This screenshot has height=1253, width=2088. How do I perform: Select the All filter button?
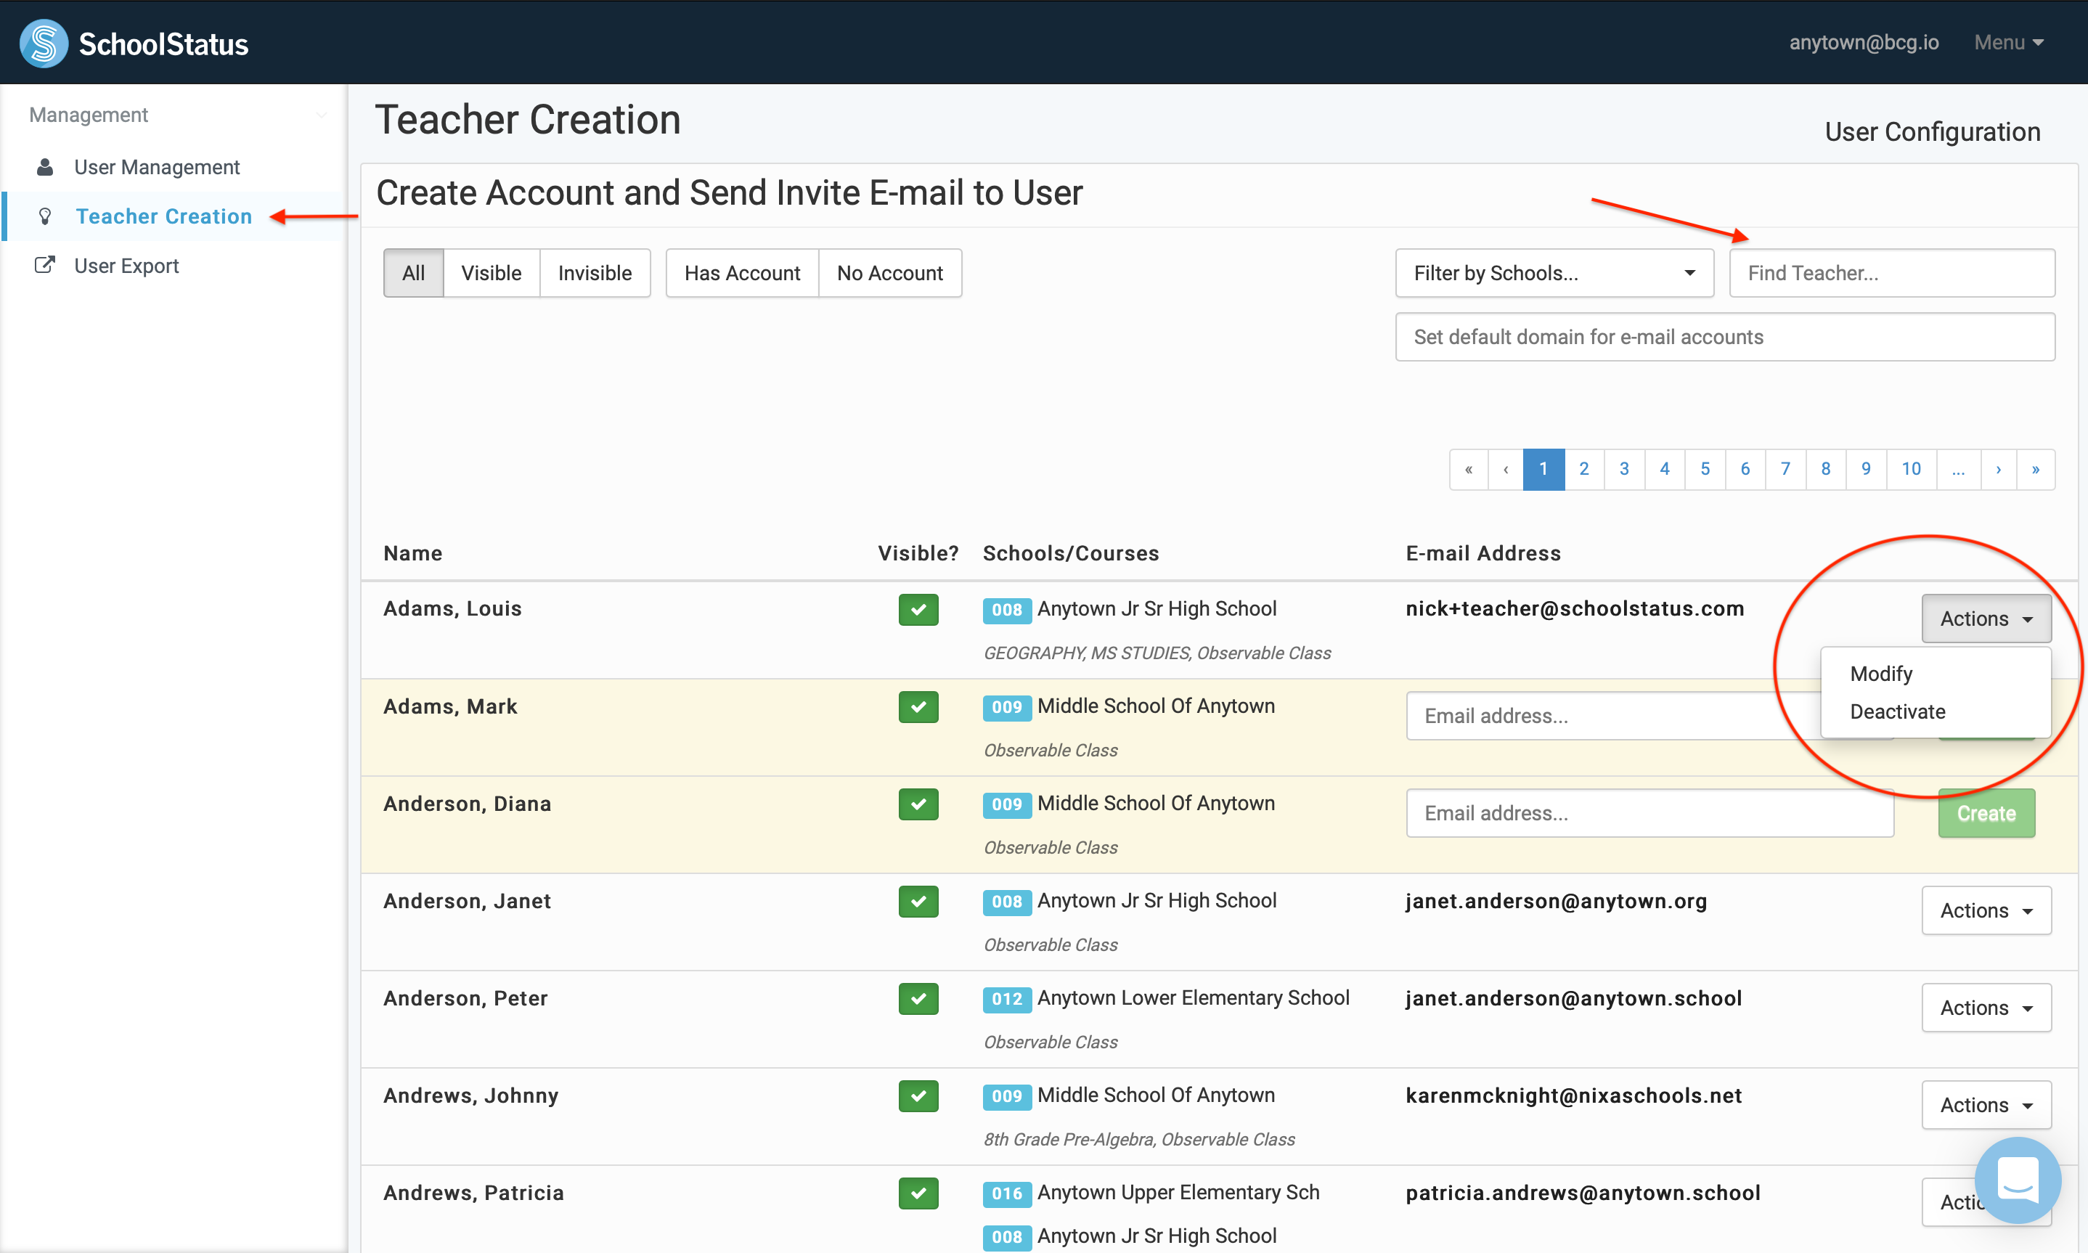[413, 273]
